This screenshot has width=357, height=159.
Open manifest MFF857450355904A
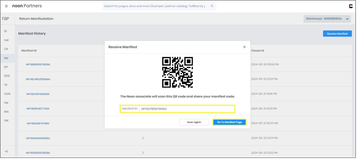pos(38,79)
